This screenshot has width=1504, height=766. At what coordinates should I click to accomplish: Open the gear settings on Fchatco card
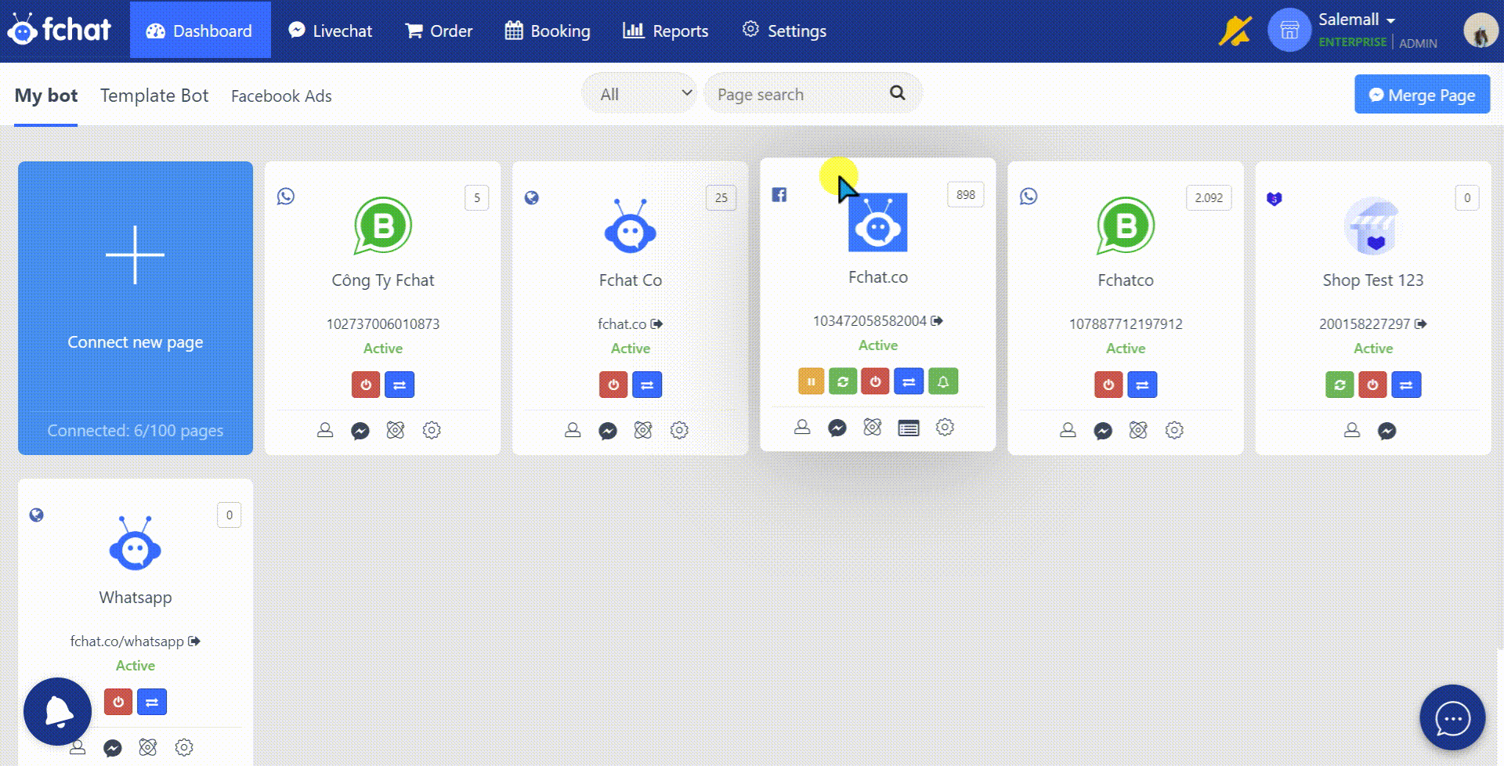[x=1174, y=430]
